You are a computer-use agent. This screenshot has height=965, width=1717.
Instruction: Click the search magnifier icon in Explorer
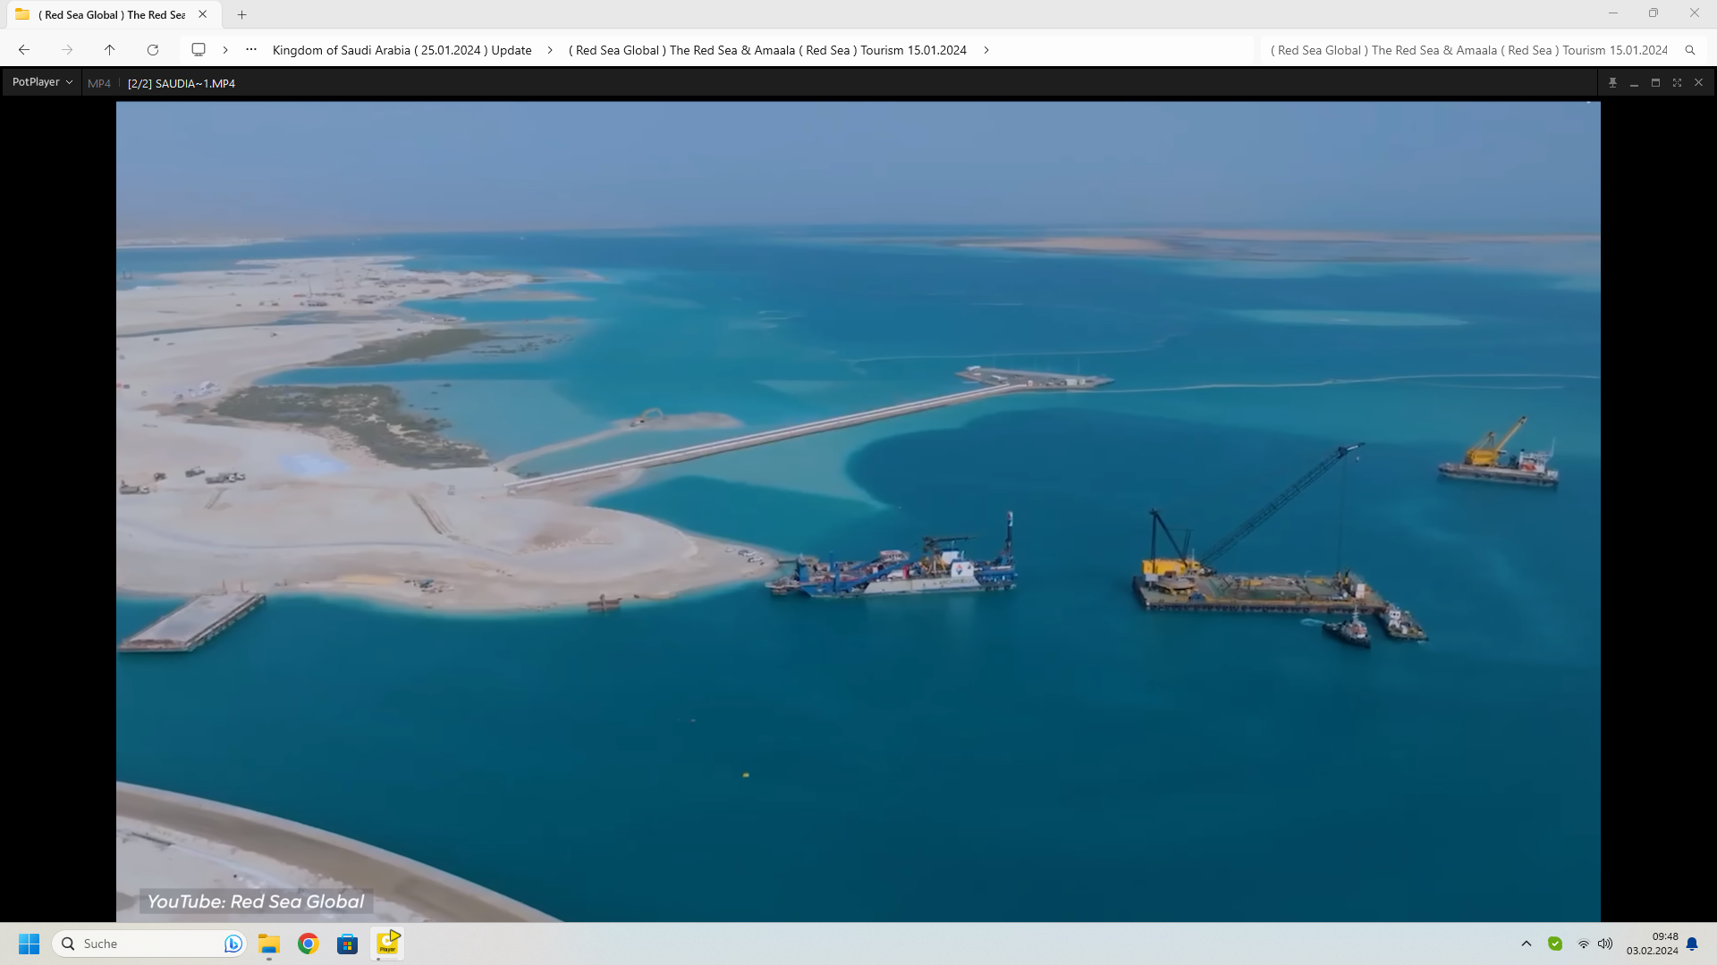pyautogui.click(x=1690, y=50)
